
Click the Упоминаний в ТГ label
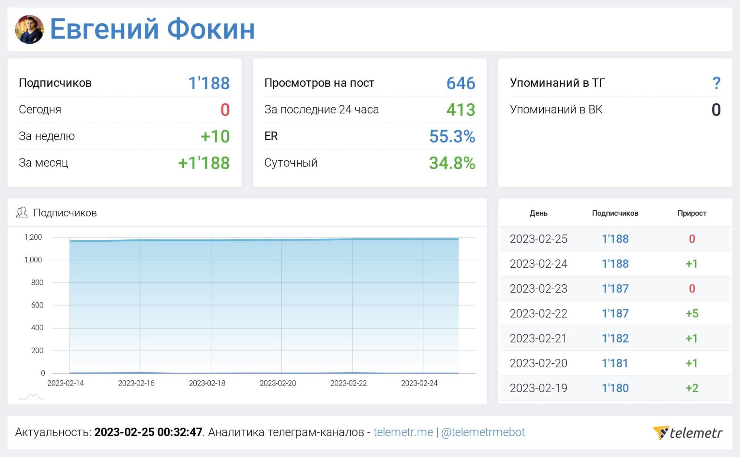[x=557, y=83]
